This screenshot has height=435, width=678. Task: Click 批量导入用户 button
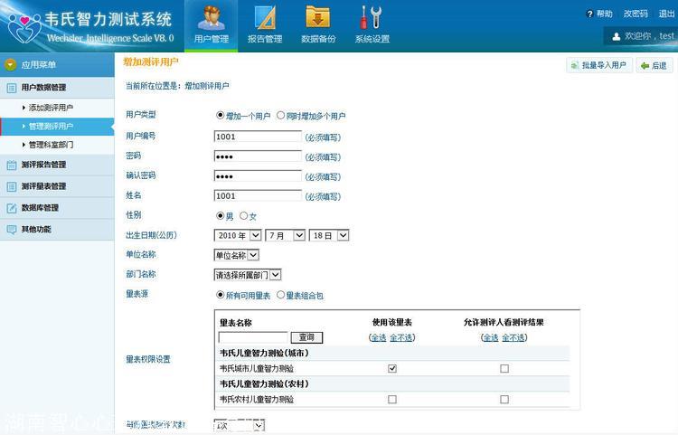tap(599, 65)
